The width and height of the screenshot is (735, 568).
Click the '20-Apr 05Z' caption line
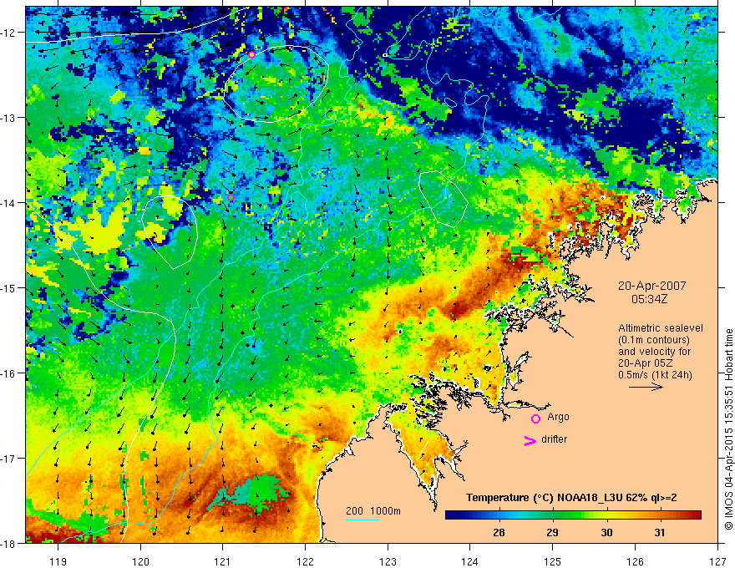646,363
